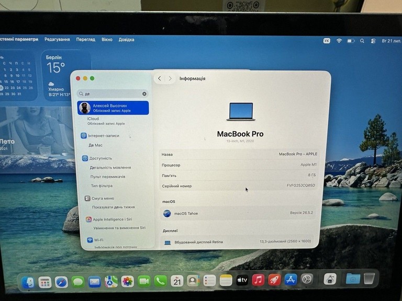The height and width of the screenshot is (301, 402).
Task: Click the Назва row showing MacBook Pro - APPLE
Action: pyautogui.click(x=239, y=154)
